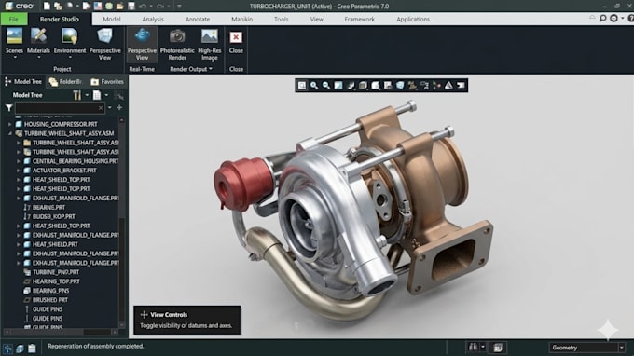This screenshot has height=356, width=634.
Task: Click the Model Tree filter funnel icon
Action: (9, 108)
